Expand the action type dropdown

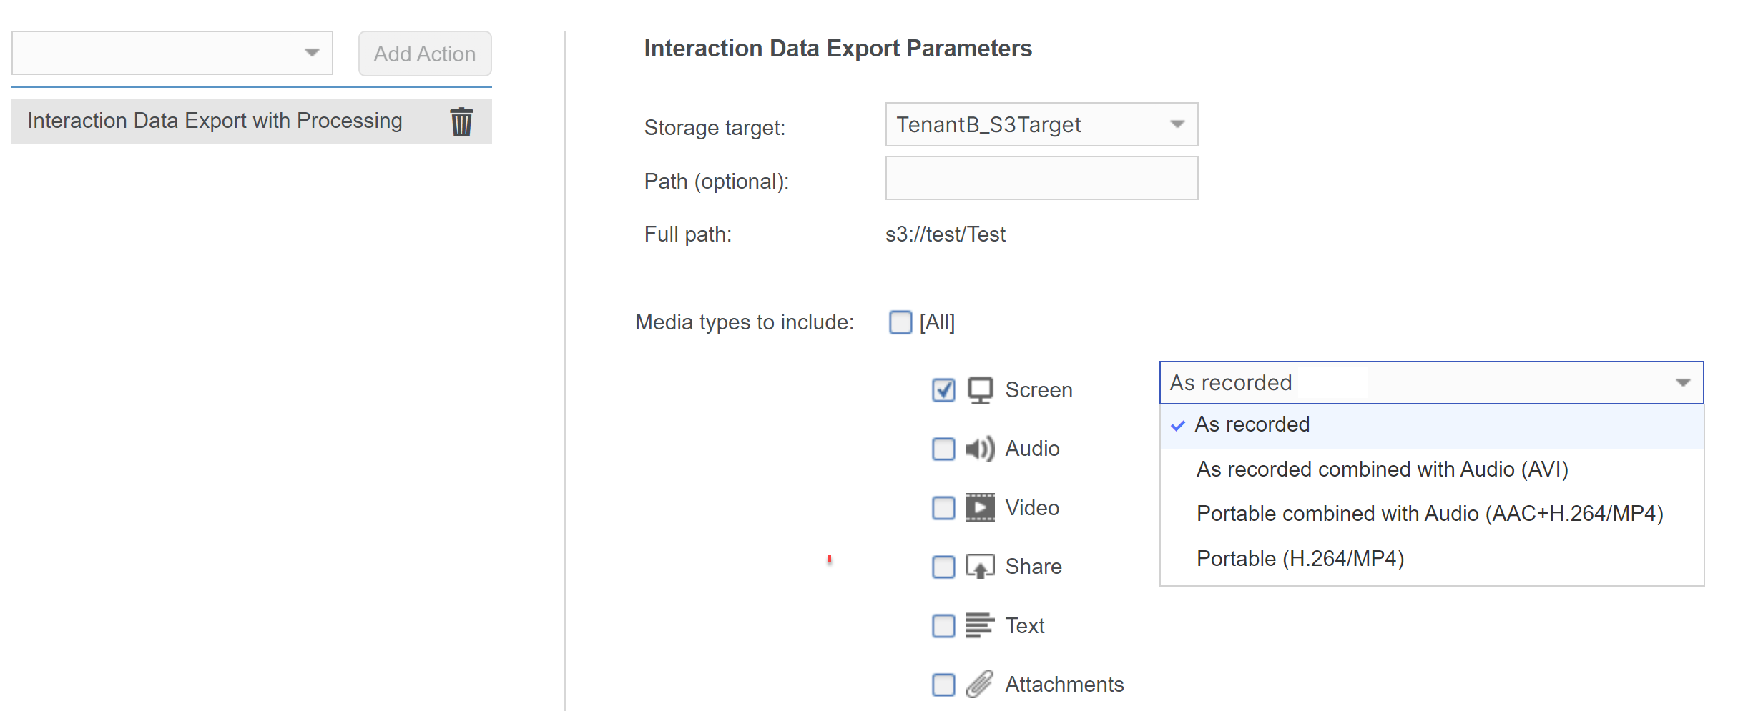point(172,53)
